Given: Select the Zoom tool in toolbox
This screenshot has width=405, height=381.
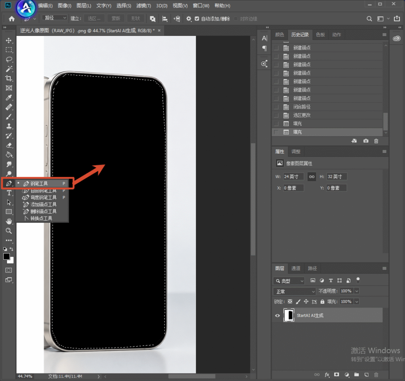Looking at the screenshot, I should 9,231.
